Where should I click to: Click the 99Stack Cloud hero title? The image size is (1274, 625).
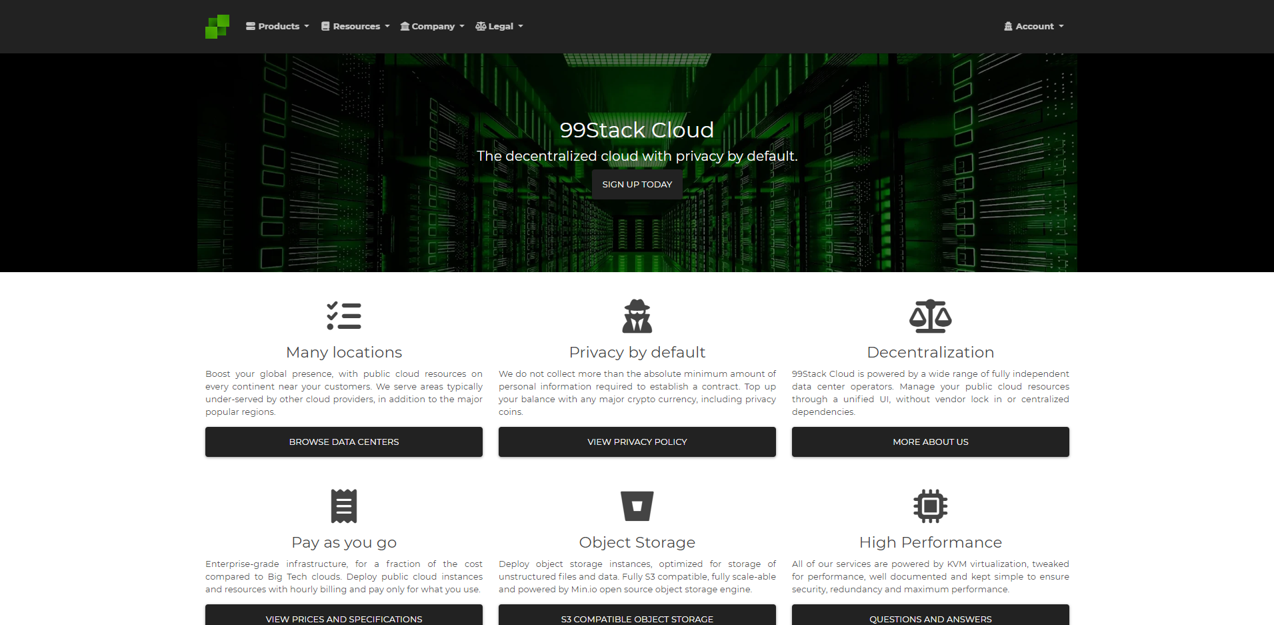[637, 129]
